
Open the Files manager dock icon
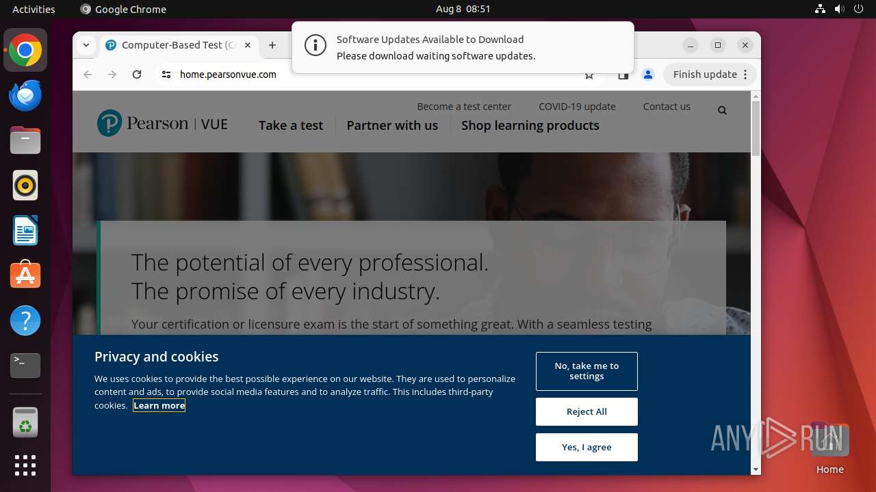[x=25, y=141]
